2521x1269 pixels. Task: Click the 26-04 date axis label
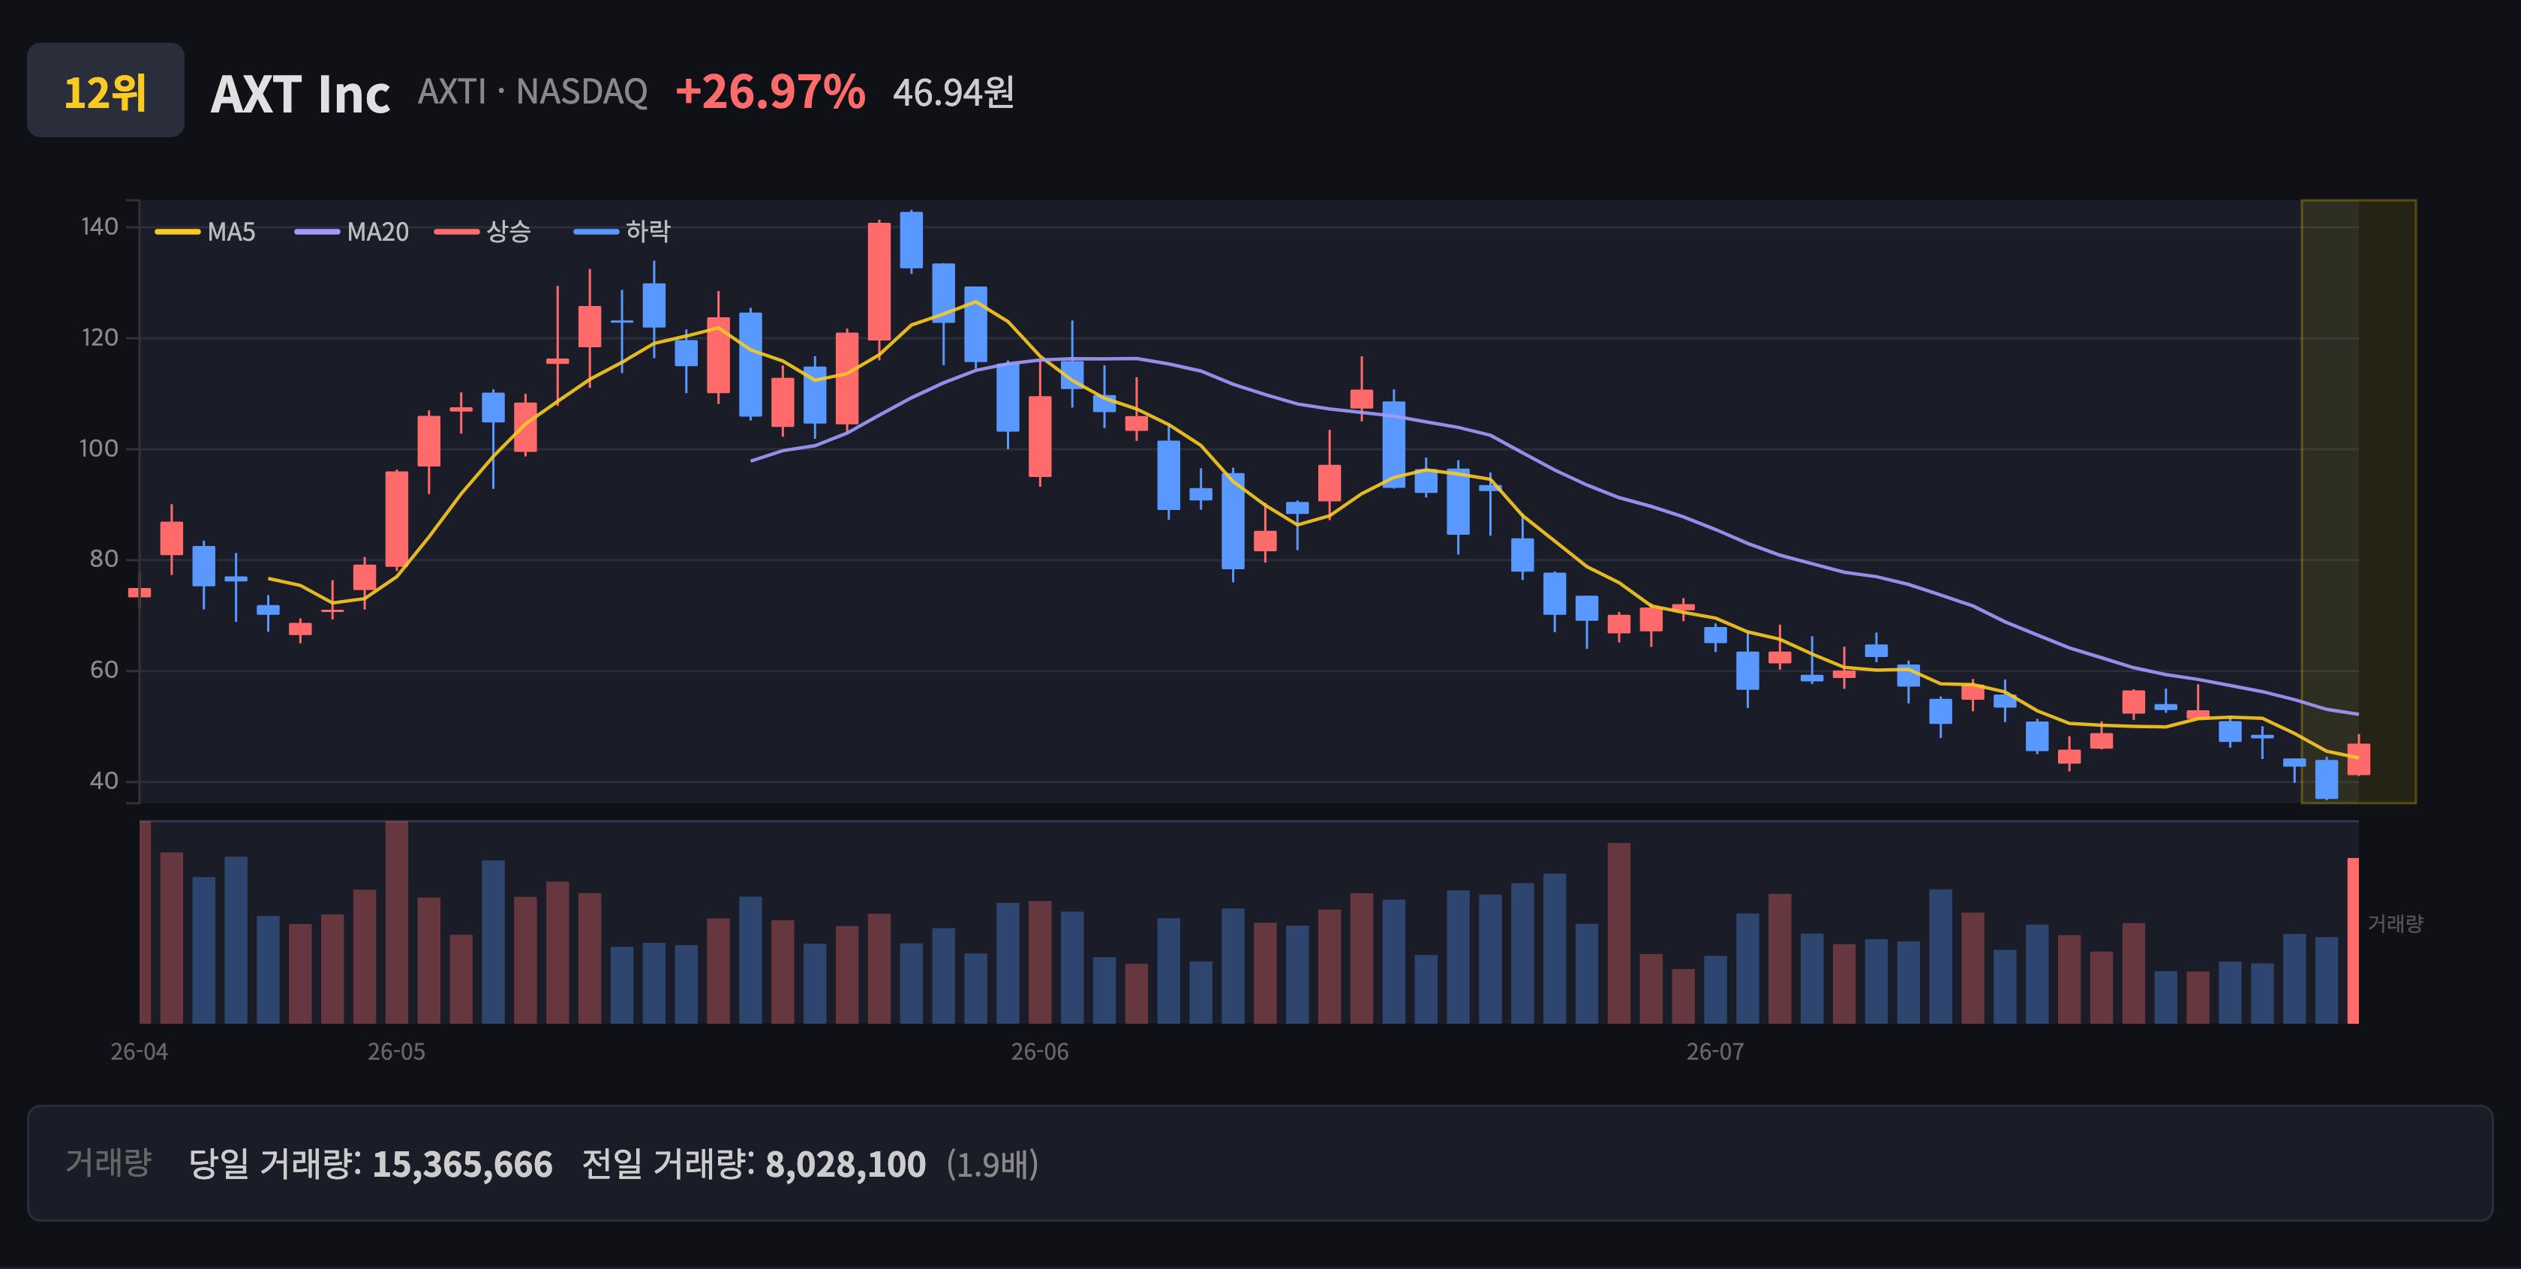139,1051
